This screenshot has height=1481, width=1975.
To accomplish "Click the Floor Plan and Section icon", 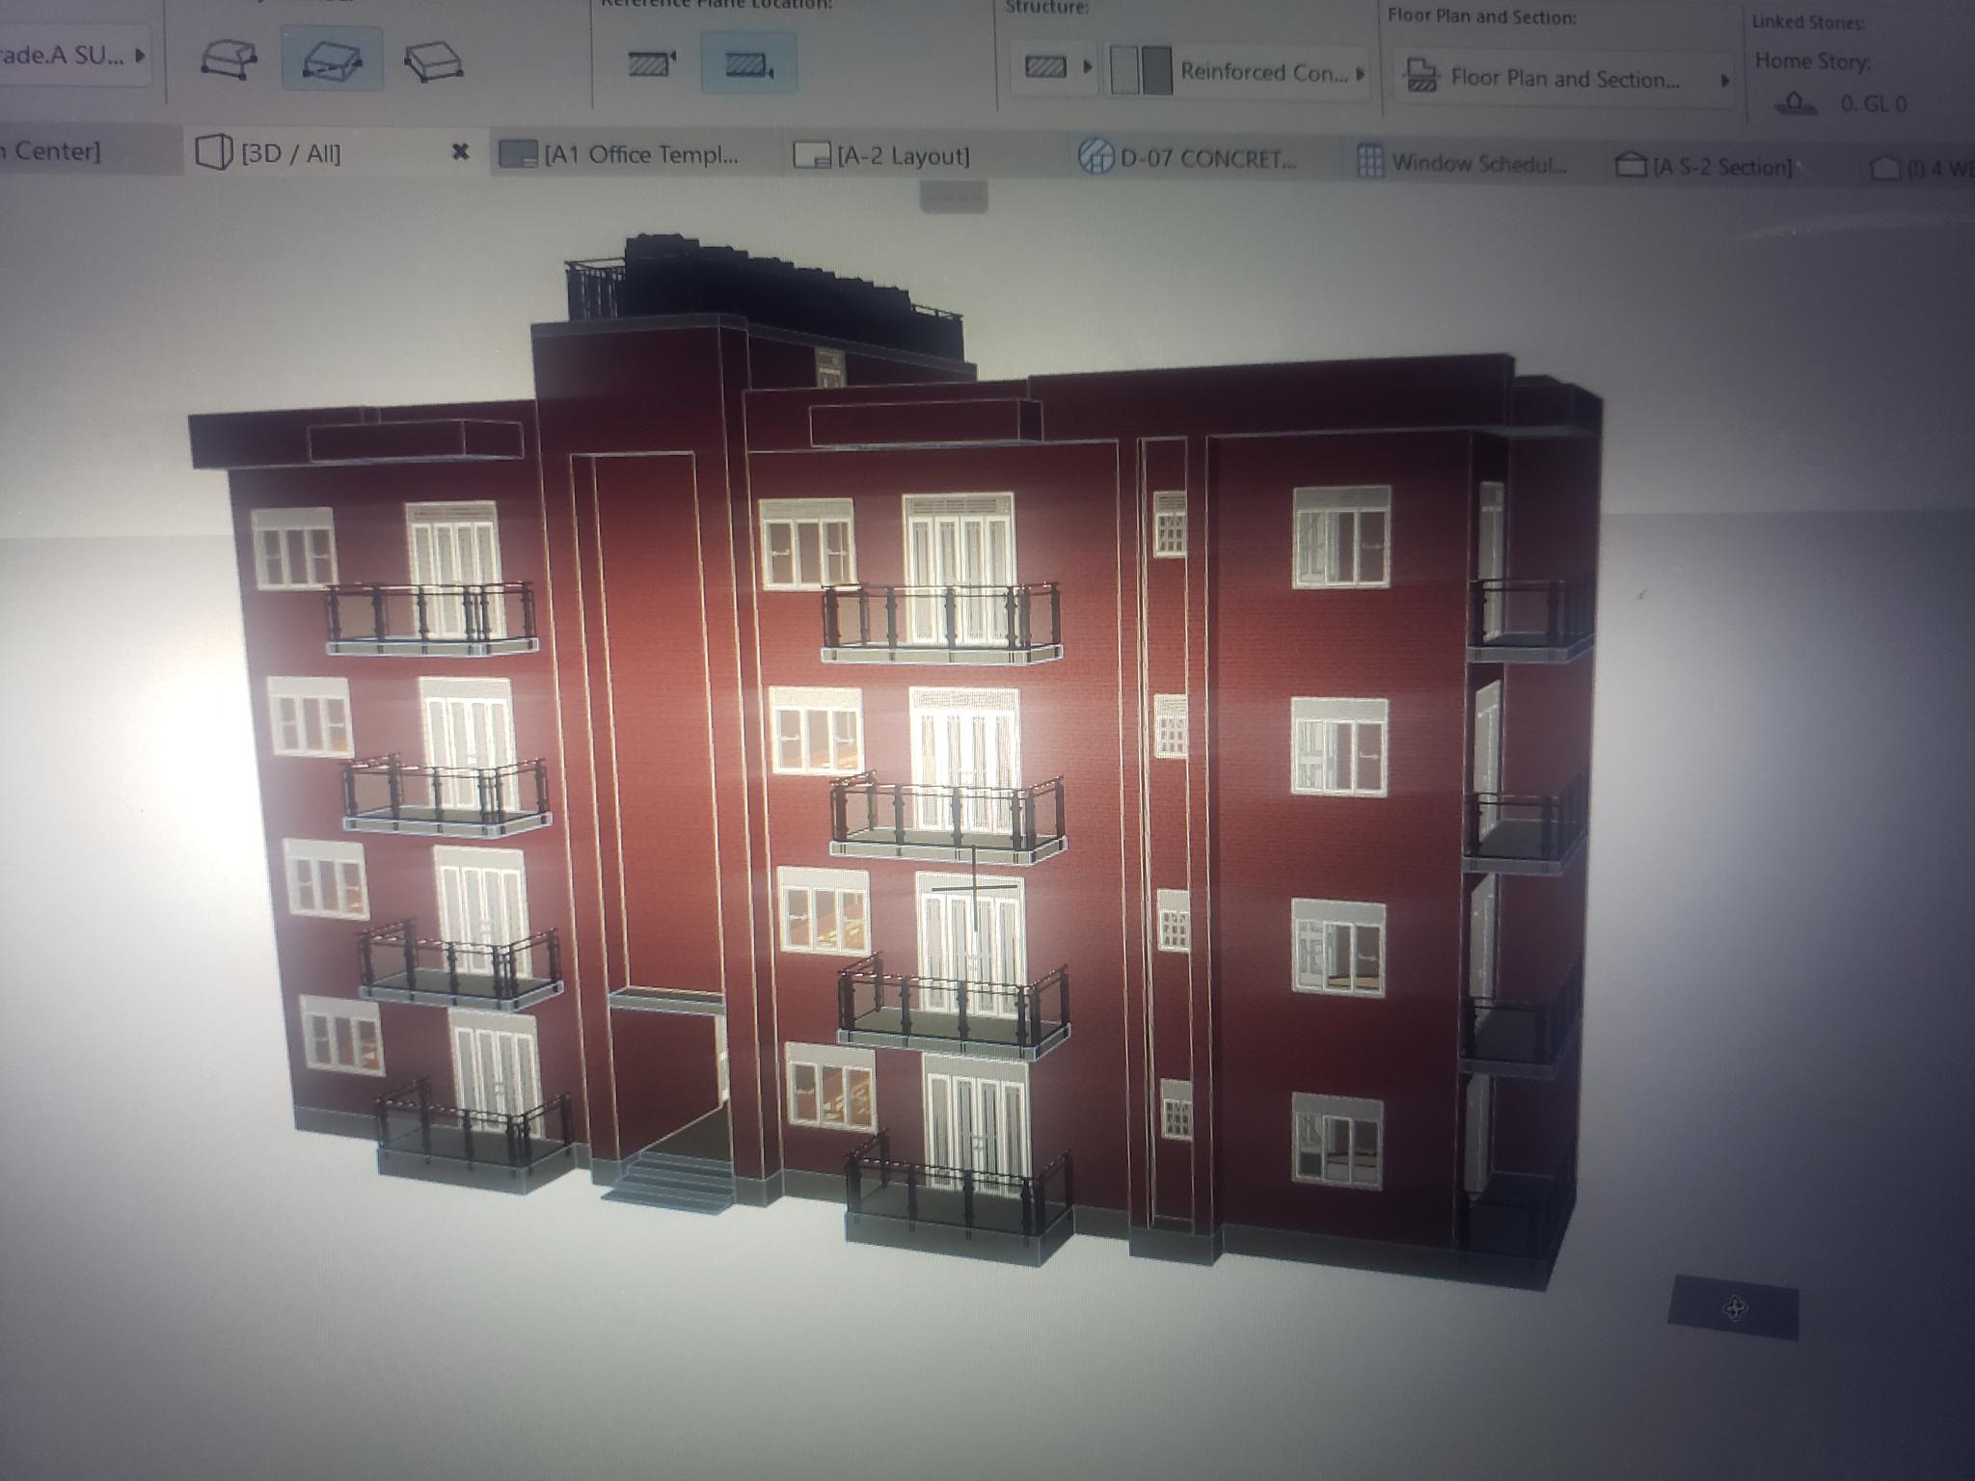I will 1421,76.
